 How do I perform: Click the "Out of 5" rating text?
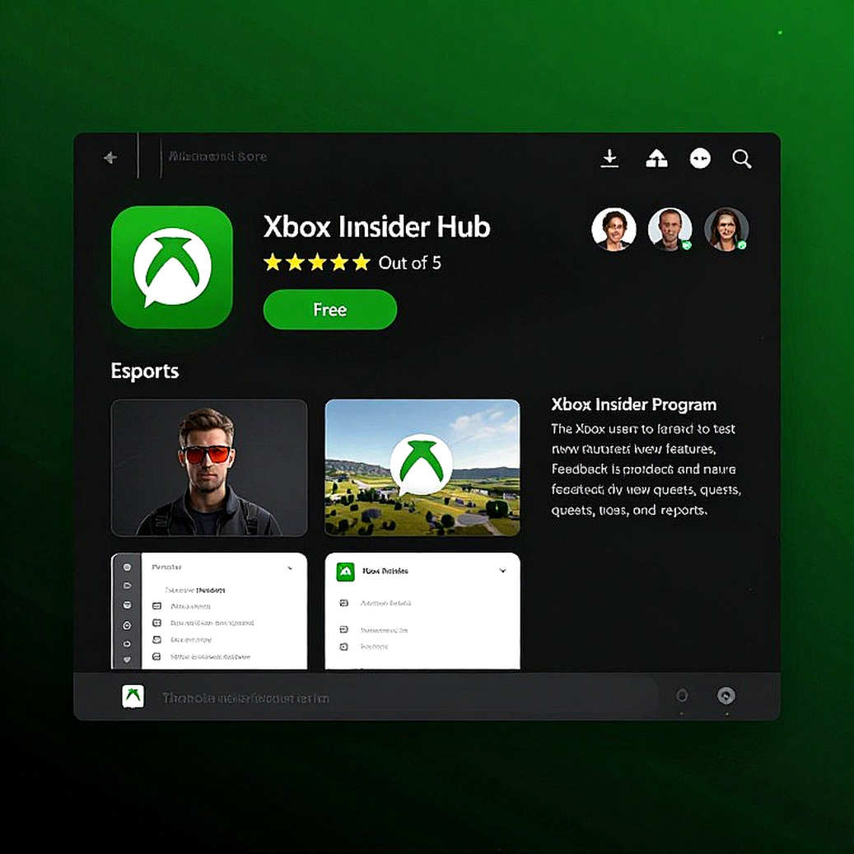[x=409, y=263]
